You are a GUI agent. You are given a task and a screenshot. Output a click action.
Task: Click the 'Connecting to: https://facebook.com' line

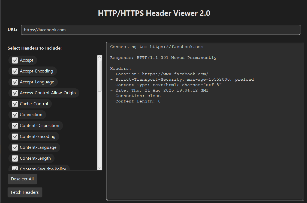(156, 47)
